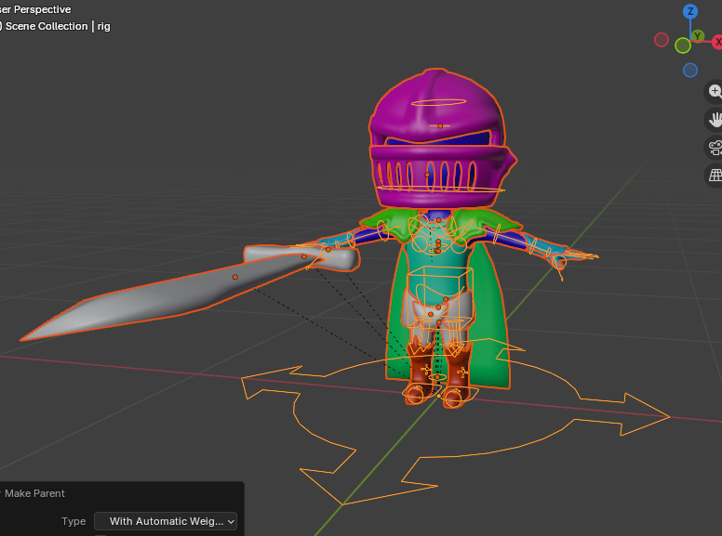Click the dim red negative X axis circle
722x536 pixels.
[x=662, y=40]
